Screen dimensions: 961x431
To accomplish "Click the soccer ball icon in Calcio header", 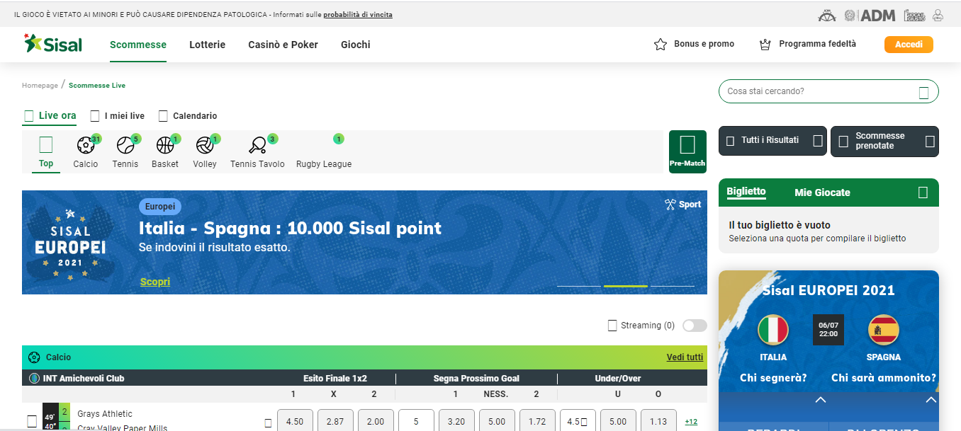I will [34, 357].
